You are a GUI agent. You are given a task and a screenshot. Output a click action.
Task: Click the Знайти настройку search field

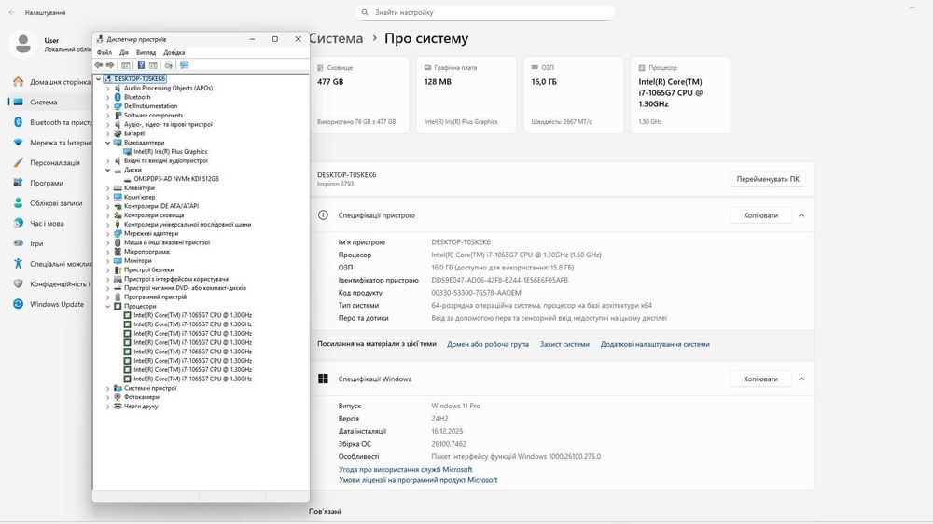[x=485, y=12]
